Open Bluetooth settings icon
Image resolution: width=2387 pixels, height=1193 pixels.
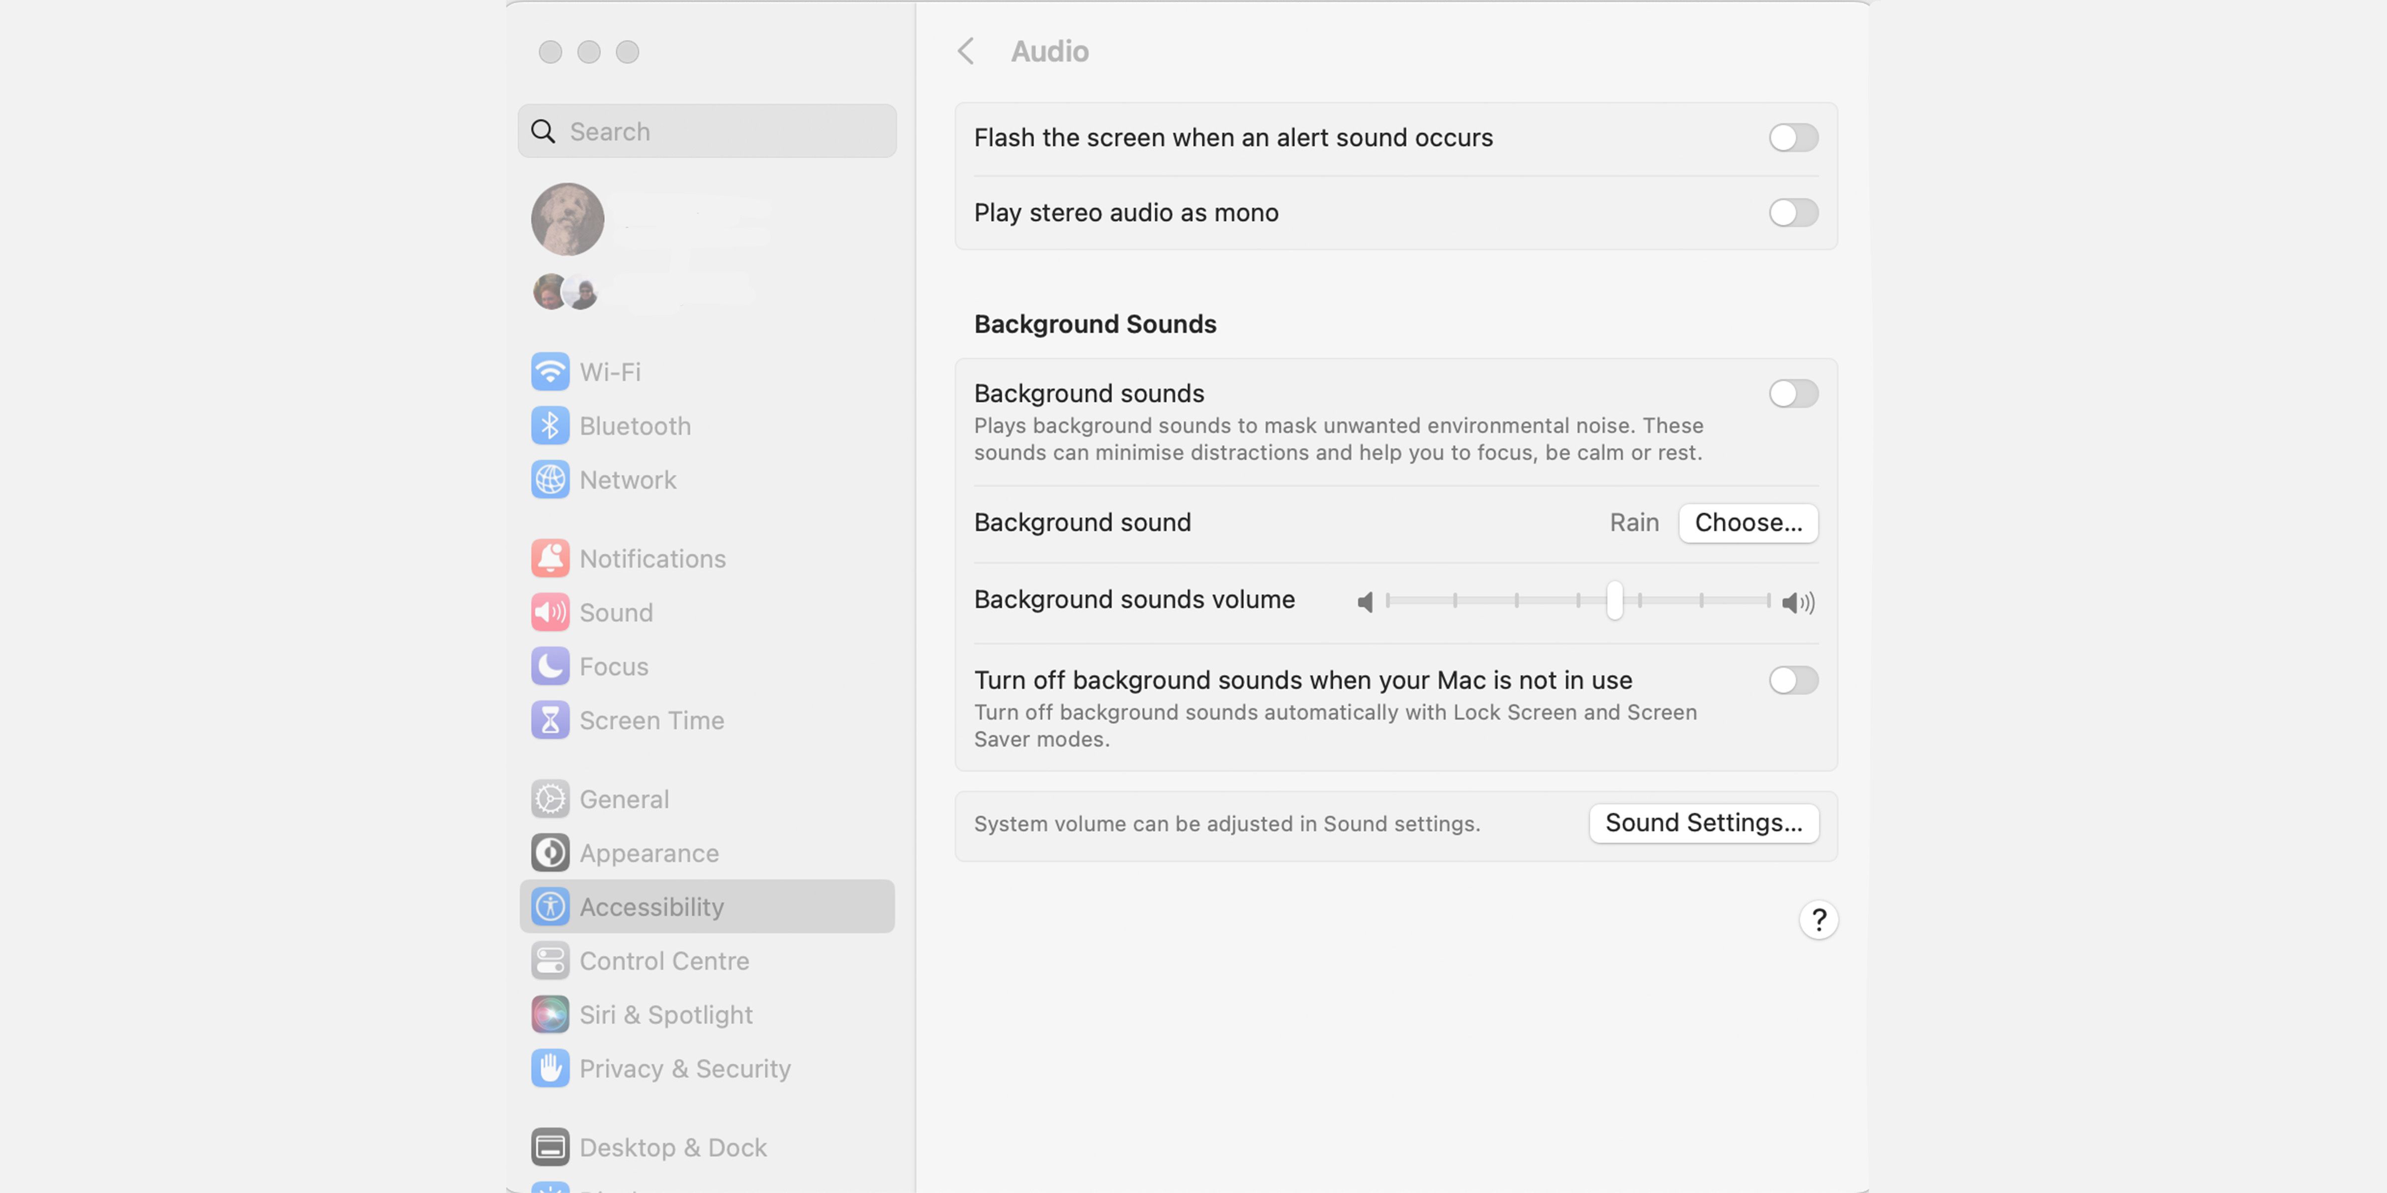coord(550,426)
